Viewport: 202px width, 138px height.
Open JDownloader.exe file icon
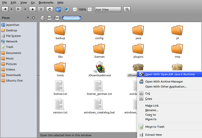click(x=99, y=67)
